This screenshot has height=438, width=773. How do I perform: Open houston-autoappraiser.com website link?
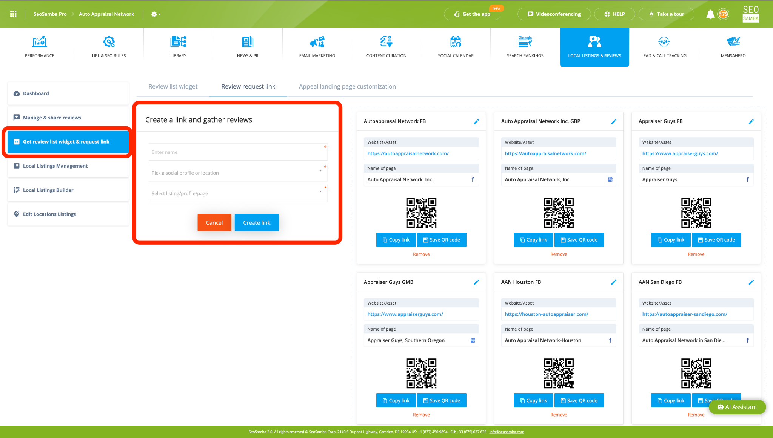click(546, 314)
